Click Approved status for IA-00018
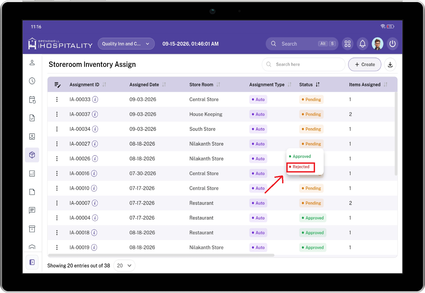425x293 pixels. click(x=313, y=233)
